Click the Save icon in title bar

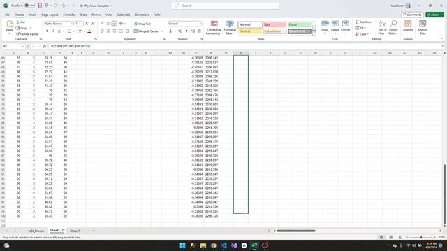tap(40, 6)
